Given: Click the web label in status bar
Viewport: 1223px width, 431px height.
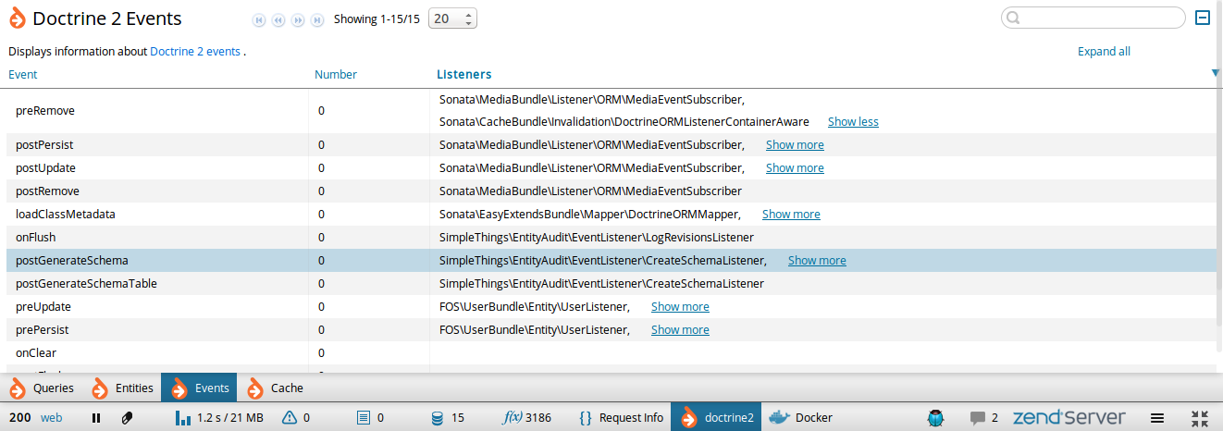Looking at the screenshot, I should pyautogui.click(x=51, y=417).
